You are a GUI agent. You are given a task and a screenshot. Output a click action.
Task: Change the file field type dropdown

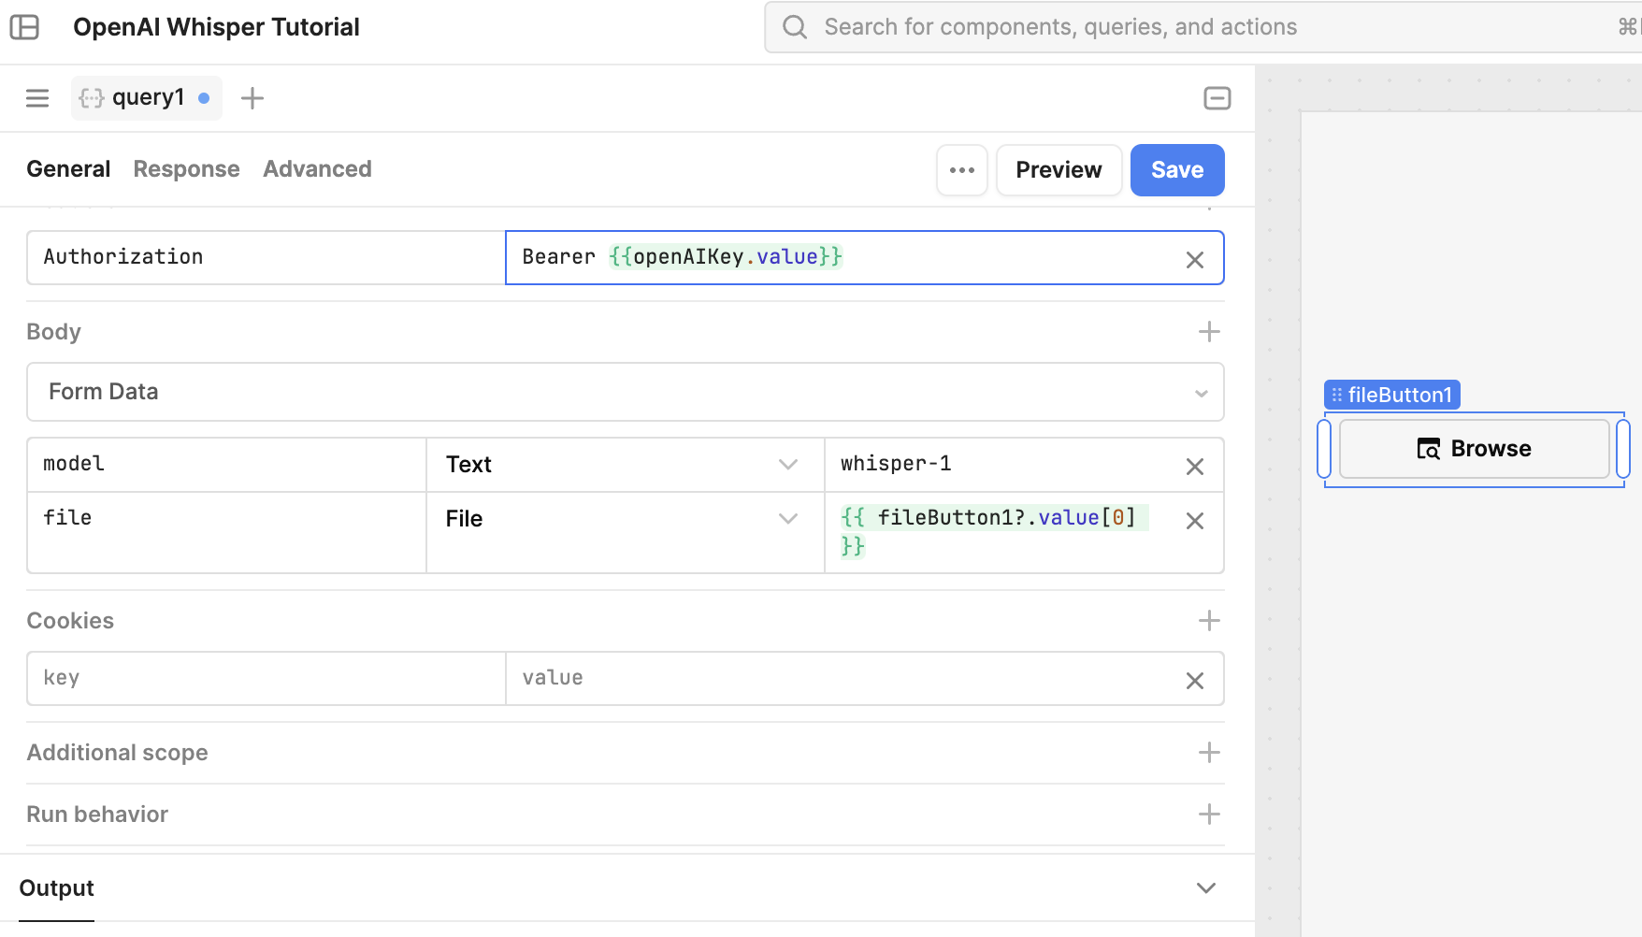click(x=624, y=519)
